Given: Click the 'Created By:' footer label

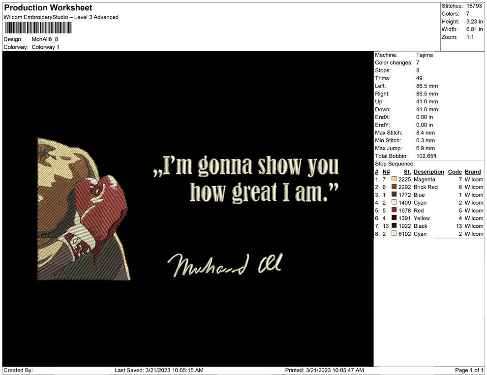Looking at the screenshot, I should coord(18,370).
